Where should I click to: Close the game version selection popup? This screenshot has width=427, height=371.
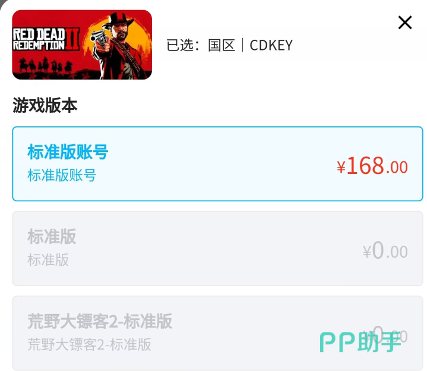[404, 23]
